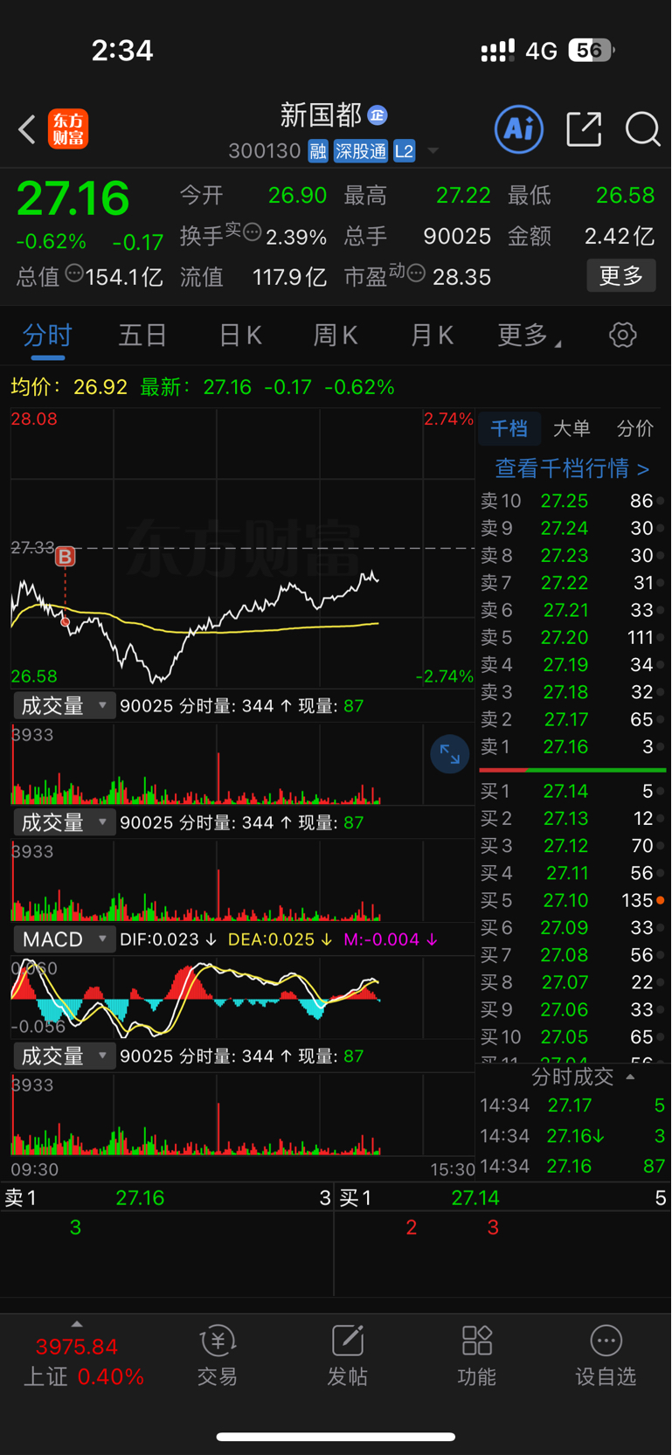672x1455 pixels.
Task: Open second 成交量 indicator dropdown
Action: 64,822
